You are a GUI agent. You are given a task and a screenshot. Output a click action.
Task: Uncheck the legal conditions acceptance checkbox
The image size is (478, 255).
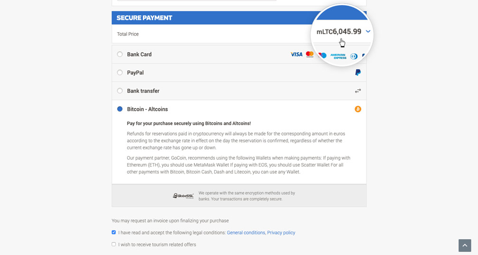tap(114, 233)
